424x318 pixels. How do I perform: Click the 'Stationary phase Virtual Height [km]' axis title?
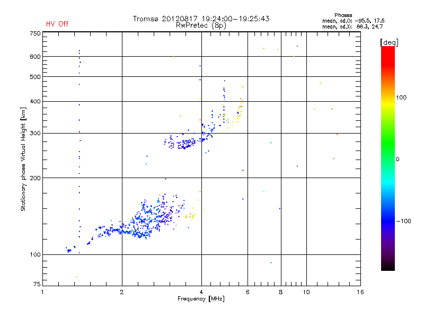tap(23, 159)
